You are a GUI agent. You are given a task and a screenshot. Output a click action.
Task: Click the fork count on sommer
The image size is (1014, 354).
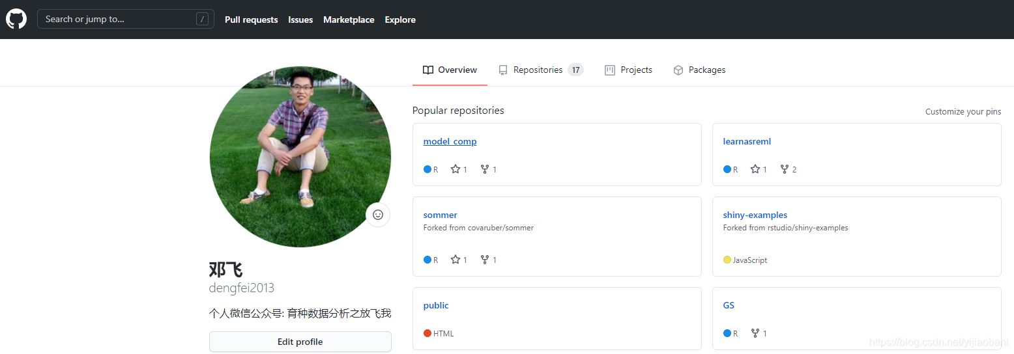(x=489, y=260)
